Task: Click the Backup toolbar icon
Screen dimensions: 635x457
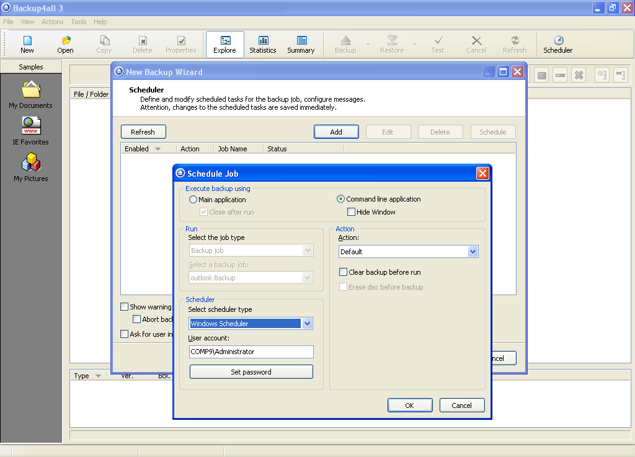Action: [345, 45]
